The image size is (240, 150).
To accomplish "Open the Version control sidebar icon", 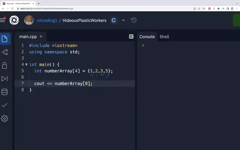I will coord(4,52).
